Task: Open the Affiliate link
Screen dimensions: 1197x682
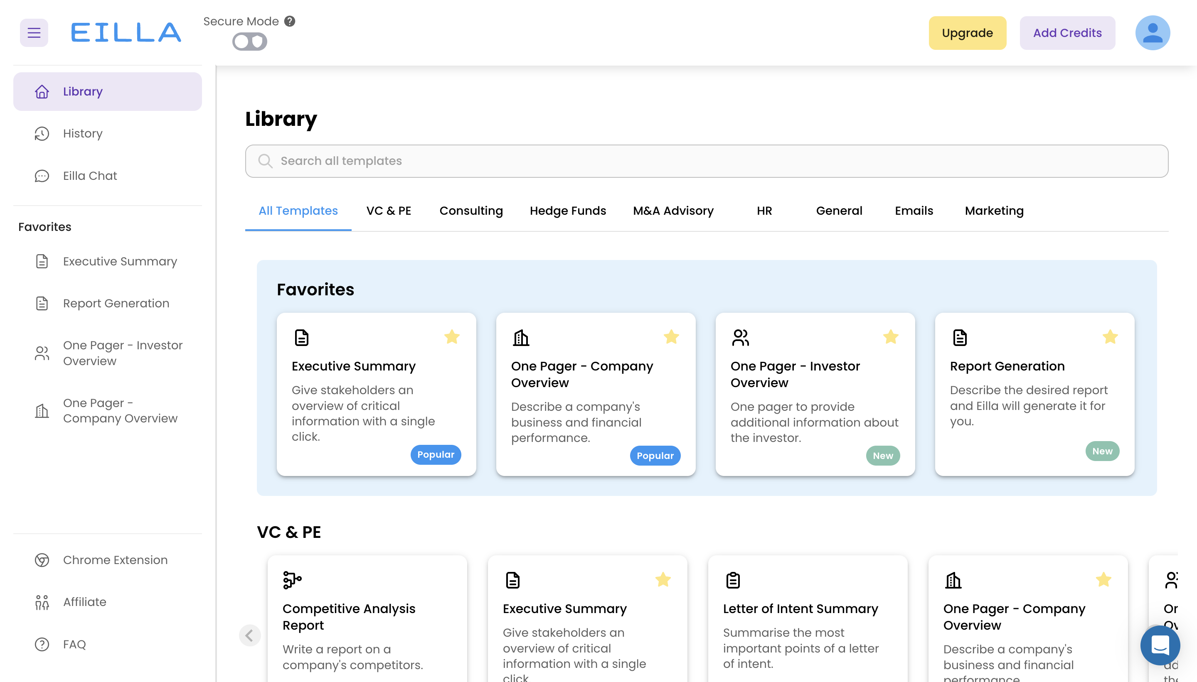Action: point(107,602)
